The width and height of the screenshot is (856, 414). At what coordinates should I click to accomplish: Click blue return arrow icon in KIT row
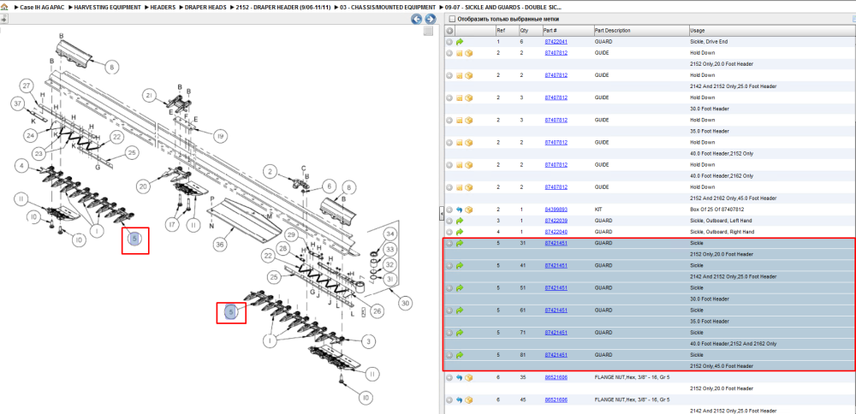tap(459, 210)
